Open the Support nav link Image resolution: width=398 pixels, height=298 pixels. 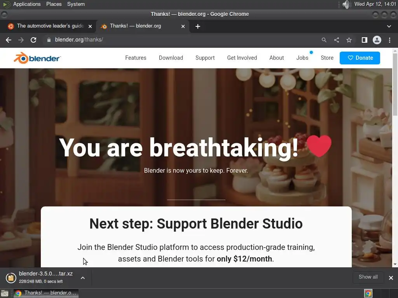205,58
